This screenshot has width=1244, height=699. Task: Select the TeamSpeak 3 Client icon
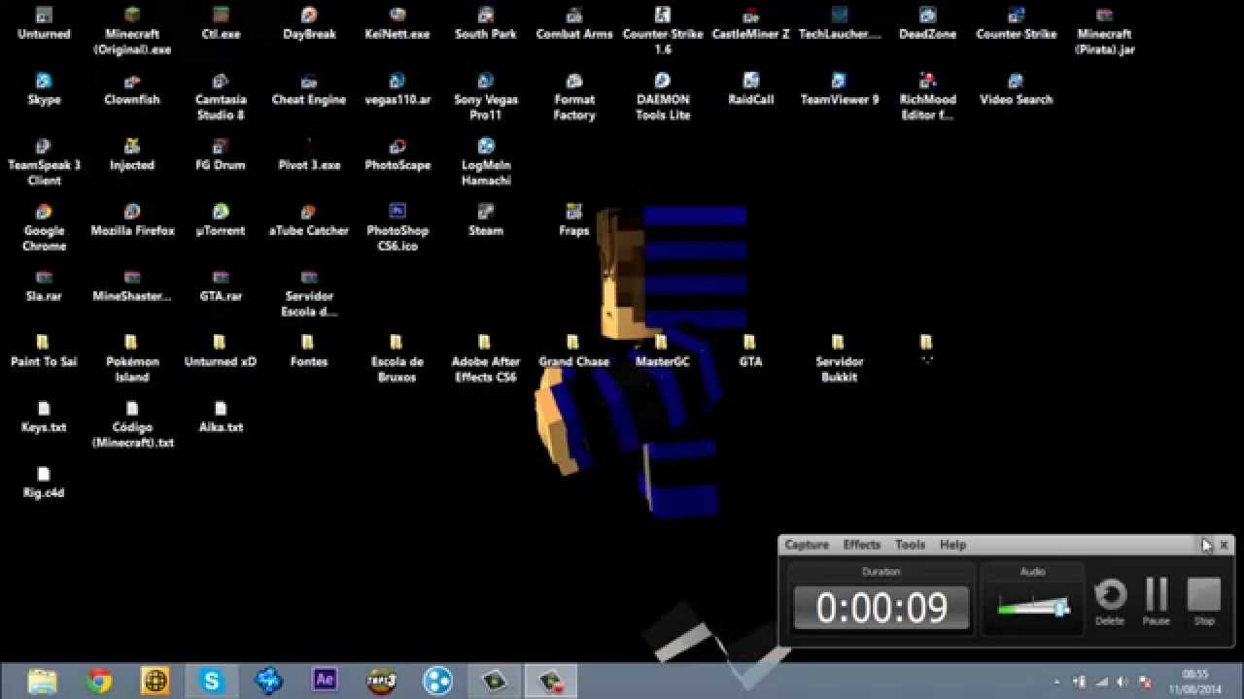click(x=44, y=162)
